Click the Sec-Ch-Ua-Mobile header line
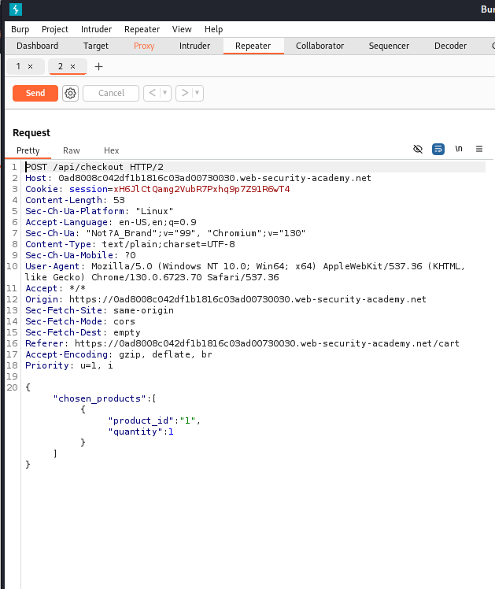The width and height of the screenshot is (495, 589). point(80,255)
